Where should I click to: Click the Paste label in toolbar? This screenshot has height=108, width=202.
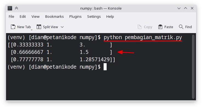(x=169, y=27)
